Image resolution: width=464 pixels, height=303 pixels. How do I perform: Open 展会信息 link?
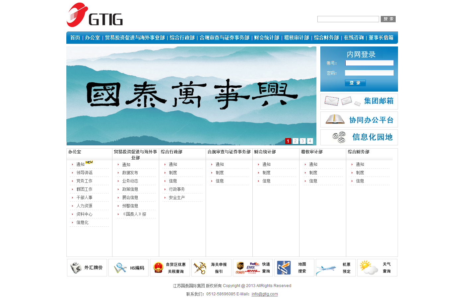[x=130, y=197]
